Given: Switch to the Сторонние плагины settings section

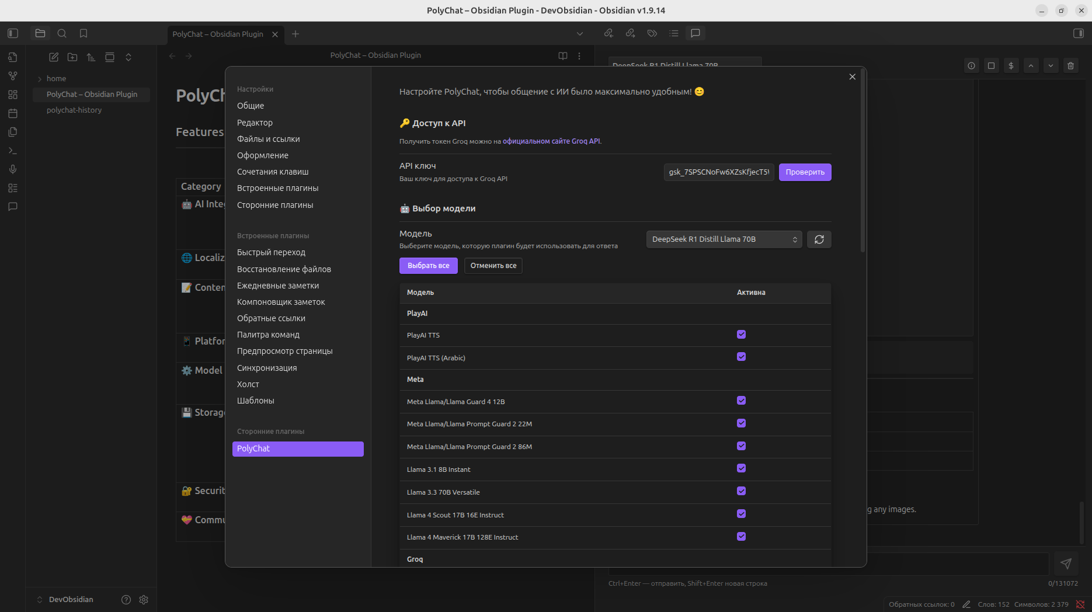Looking at the screenshot, I should click(x=274, y=205).
